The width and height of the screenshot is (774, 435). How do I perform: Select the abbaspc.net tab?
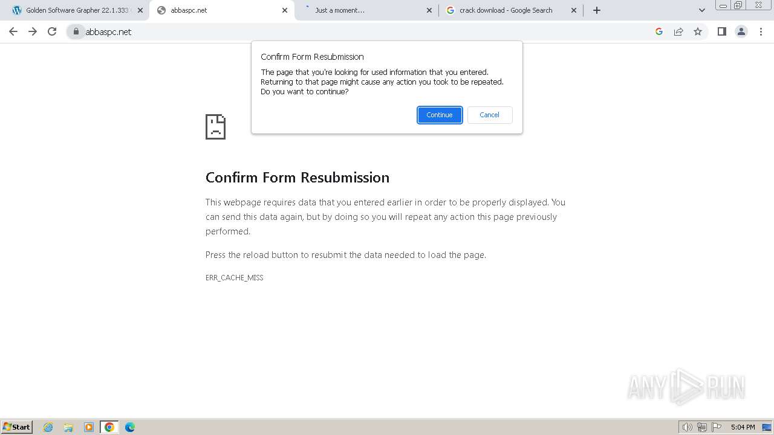(x=222, y=10)
